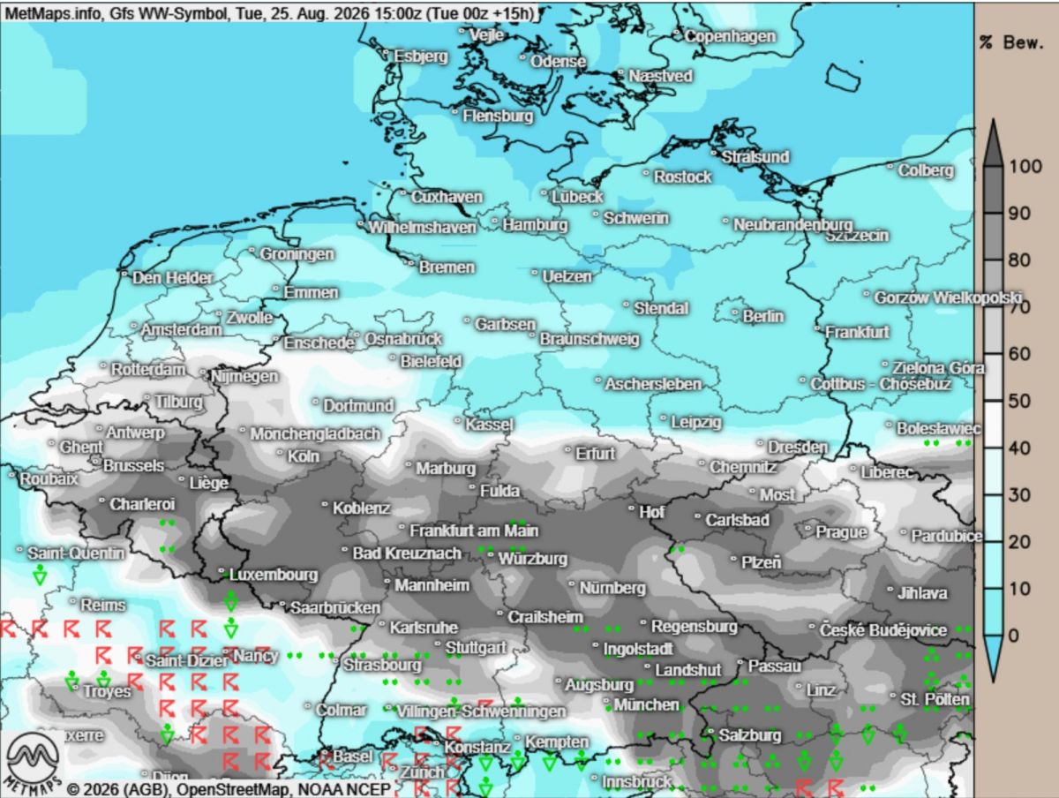
Task: Select the cyan 0–10 legend band
Action: pyautogui.click(x=993, y=611)
